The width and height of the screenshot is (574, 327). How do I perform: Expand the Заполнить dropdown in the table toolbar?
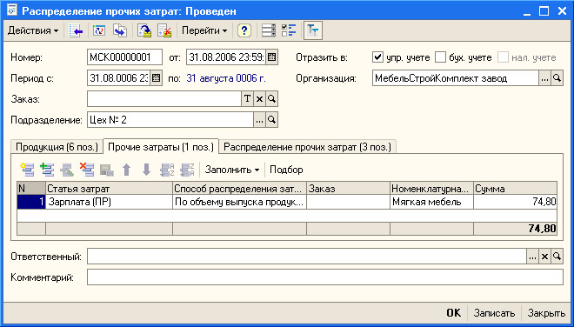[x=231, y=170]
